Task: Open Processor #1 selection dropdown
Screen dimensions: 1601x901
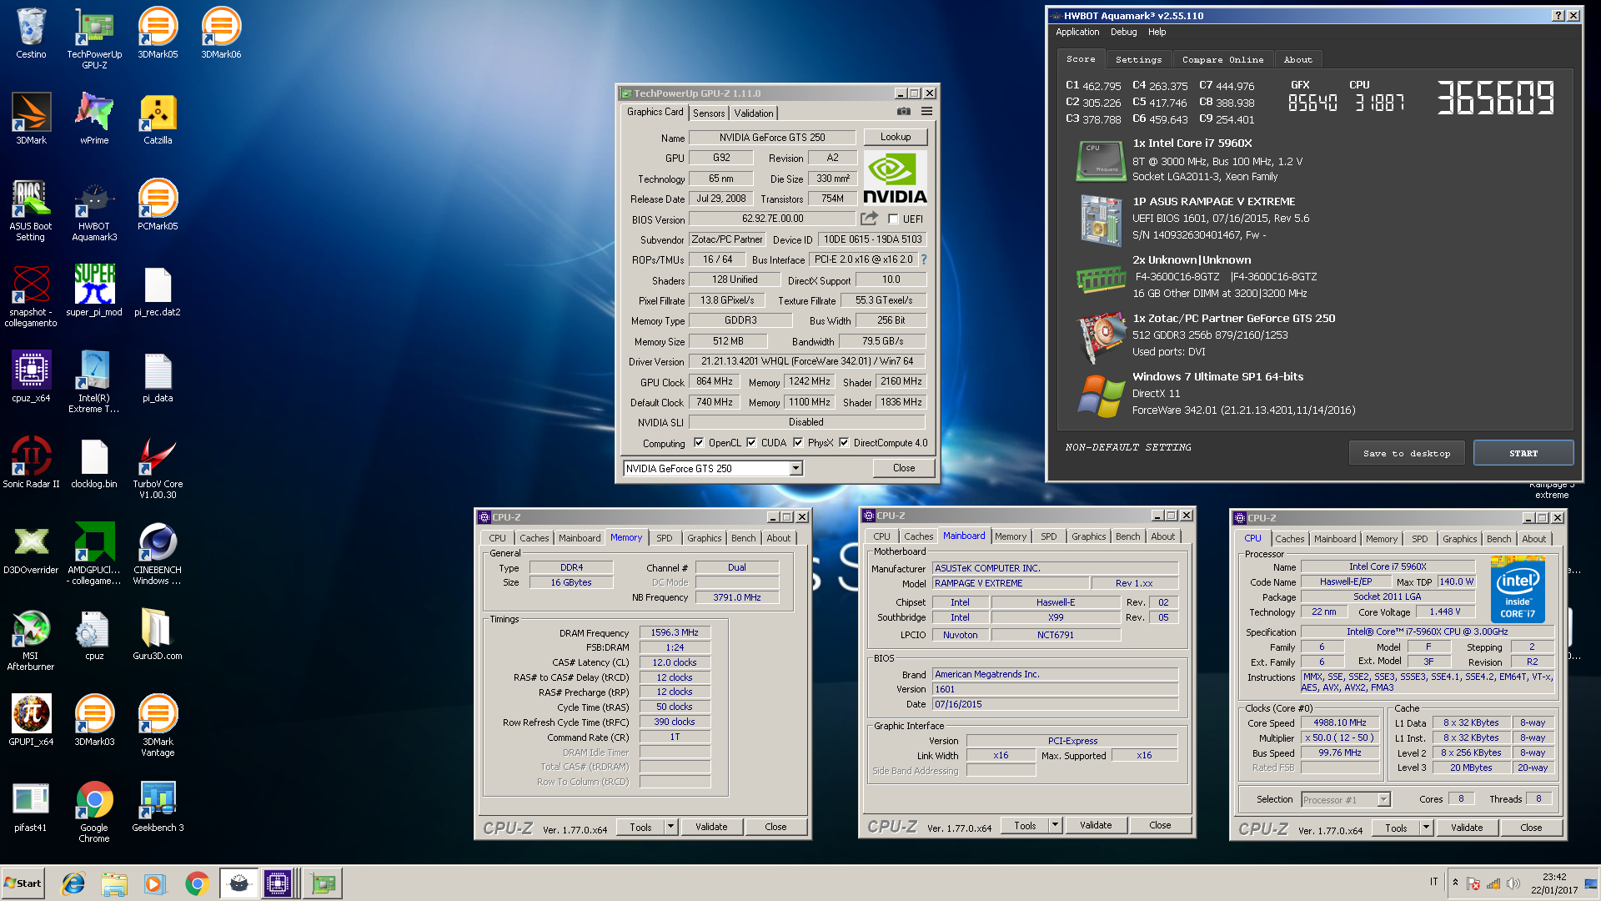Action: (1346, 800)
